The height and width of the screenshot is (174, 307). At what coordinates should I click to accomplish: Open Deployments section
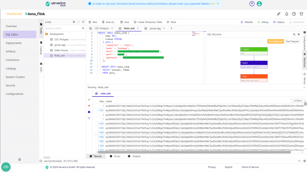(13, 43)
